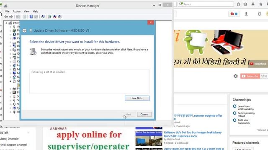This screenshot has width=268, height=150.
Task: Click the Update Driver Software toolbar icon
Action: point(49,17)
